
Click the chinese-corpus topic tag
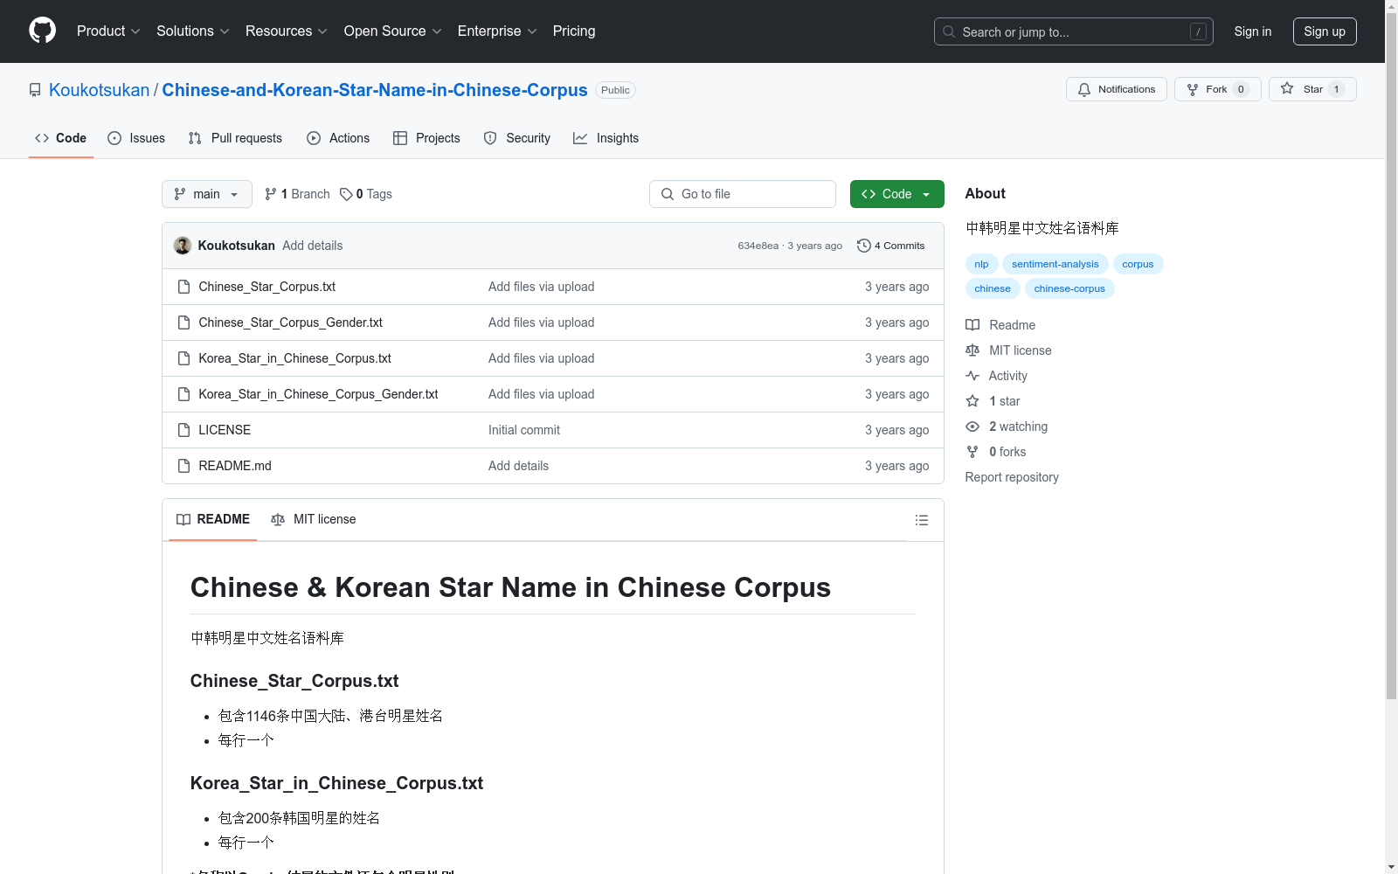click(x=1069, y=288)
